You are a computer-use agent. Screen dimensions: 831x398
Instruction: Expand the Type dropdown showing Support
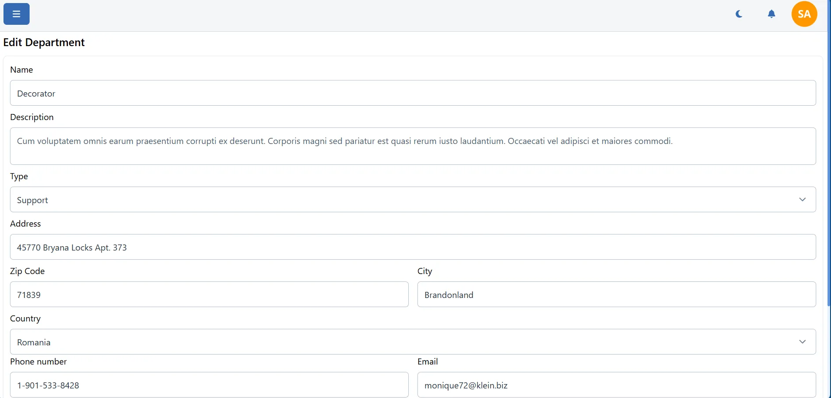[x=413, y=200]
